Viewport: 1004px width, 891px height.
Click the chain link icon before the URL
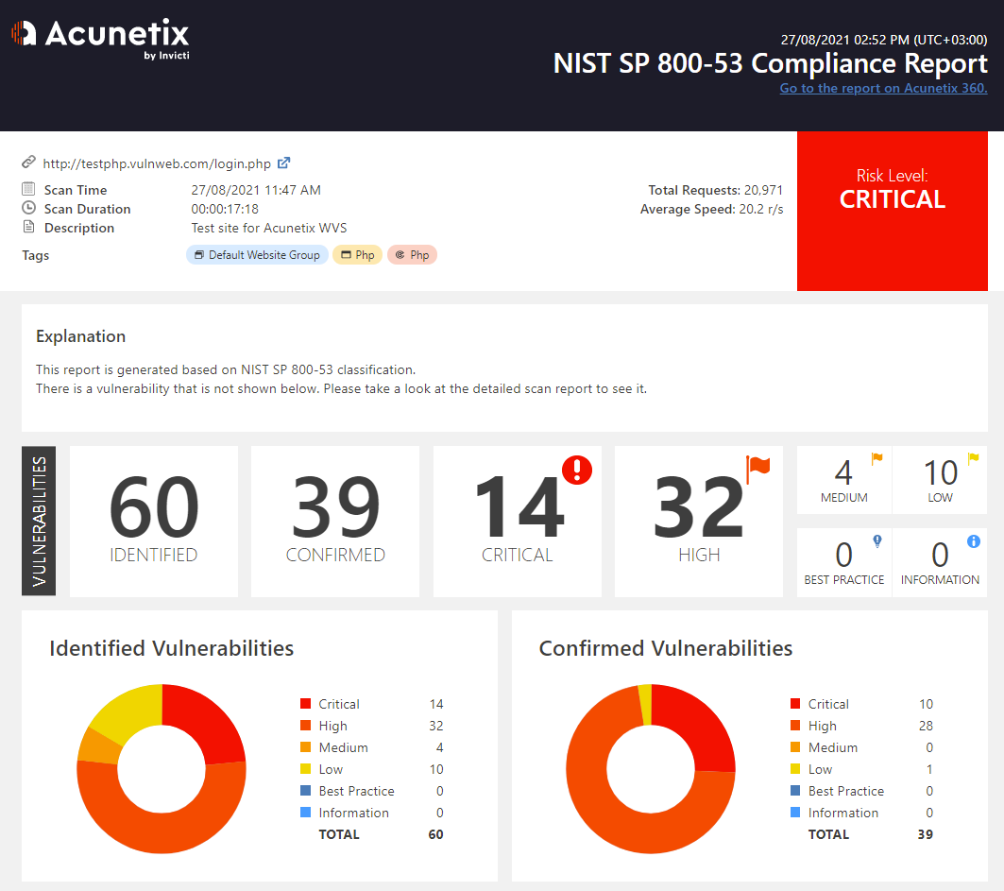(28, 163)
